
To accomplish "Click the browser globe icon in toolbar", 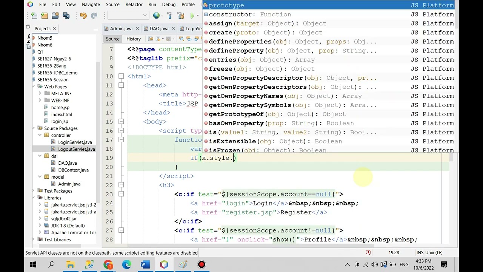I will click(x=156, y=15).
